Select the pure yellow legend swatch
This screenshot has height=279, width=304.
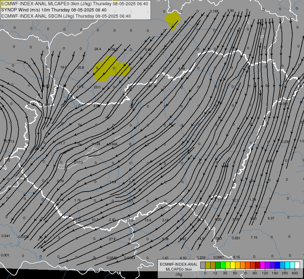(x=233, y=265)
